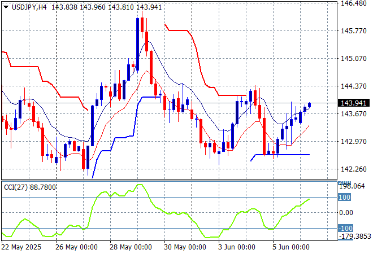Click the dropdown triangle beside USDJPY,H4
Screen dimensions: 373x254
click(5, 7)
